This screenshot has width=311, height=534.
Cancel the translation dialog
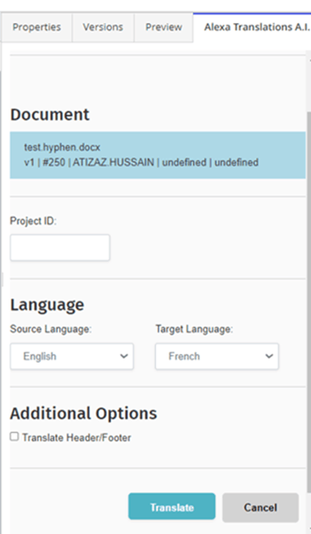(x=261, y=508)
